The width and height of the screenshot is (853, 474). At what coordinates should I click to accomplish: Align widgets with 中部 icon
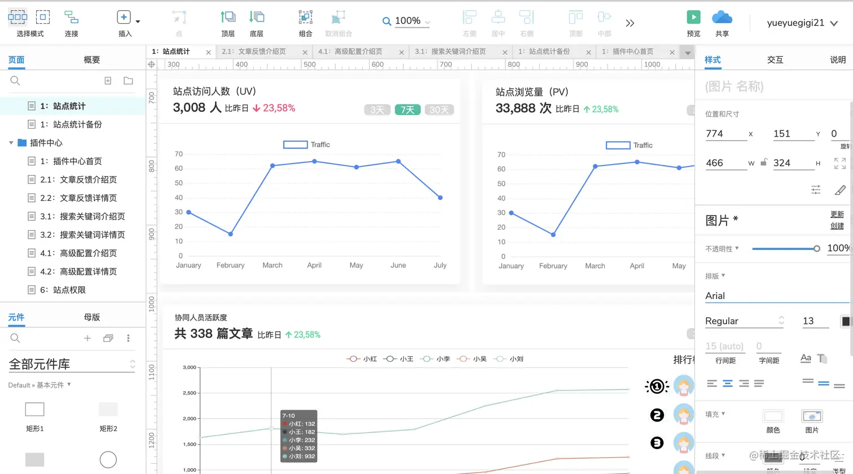(604, 17)
